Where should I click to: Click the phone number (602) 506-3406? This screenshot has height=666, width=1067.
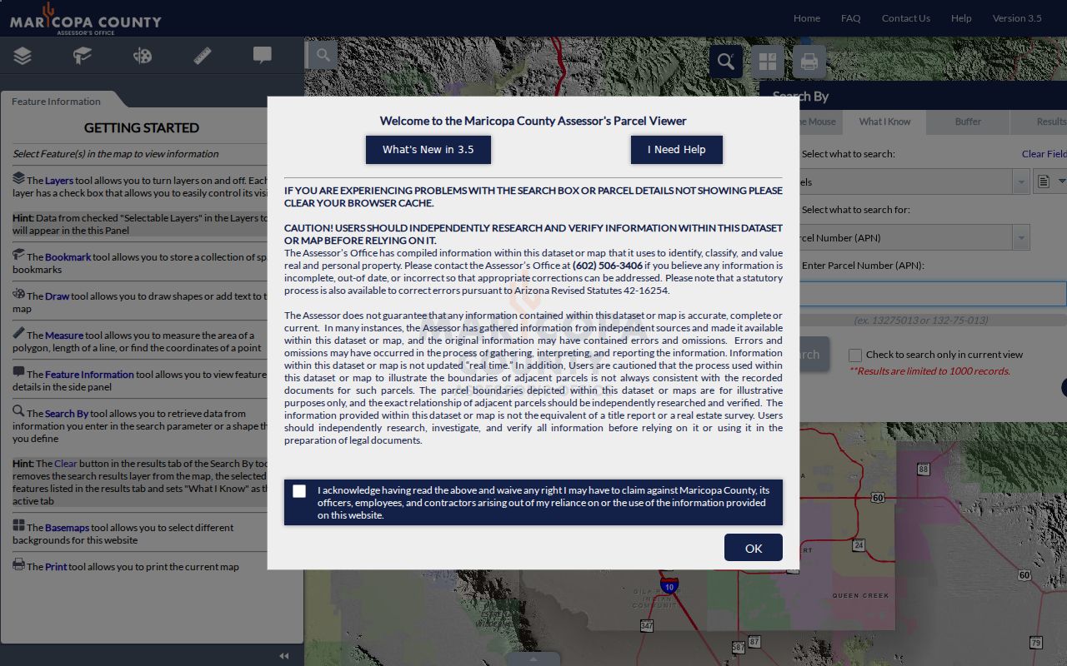click(x=608, y=266)
